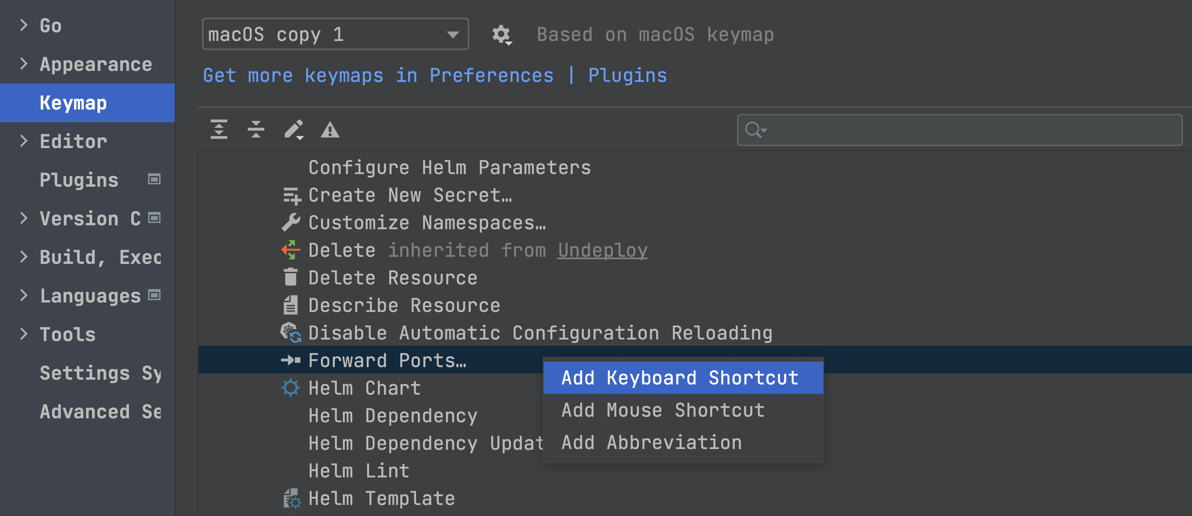Open the keymap gear settings icon
This screenshot has width=1192, height=516.
coord(501,35)
